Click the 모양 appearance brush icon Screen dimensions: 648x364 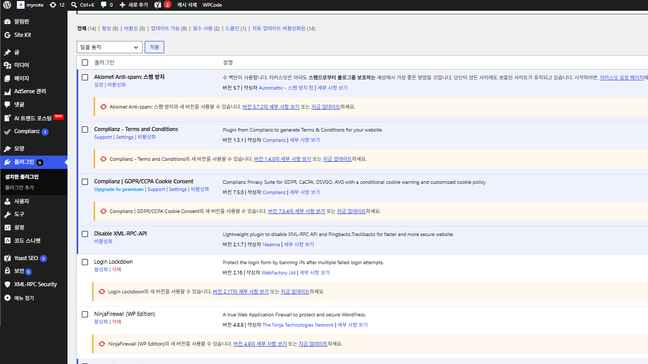[x=7, y=148]
